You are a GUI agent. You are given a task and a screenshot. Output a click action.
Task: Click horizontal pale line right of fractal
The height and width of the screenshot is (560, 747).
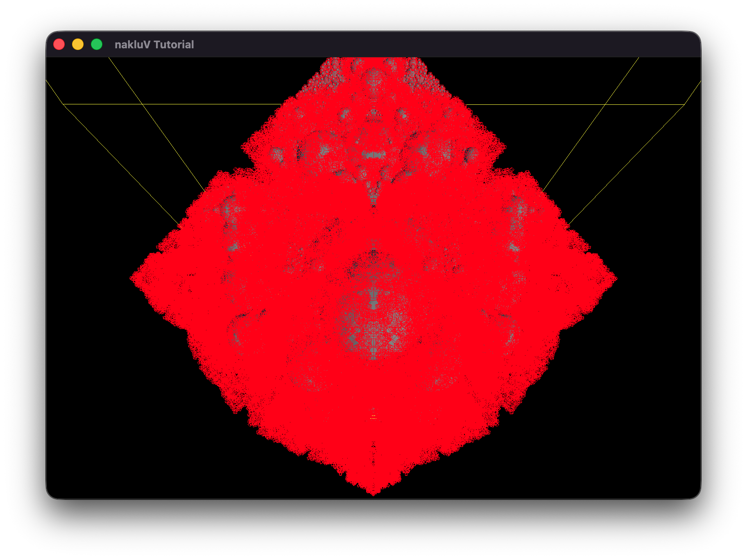coord(573,105)
